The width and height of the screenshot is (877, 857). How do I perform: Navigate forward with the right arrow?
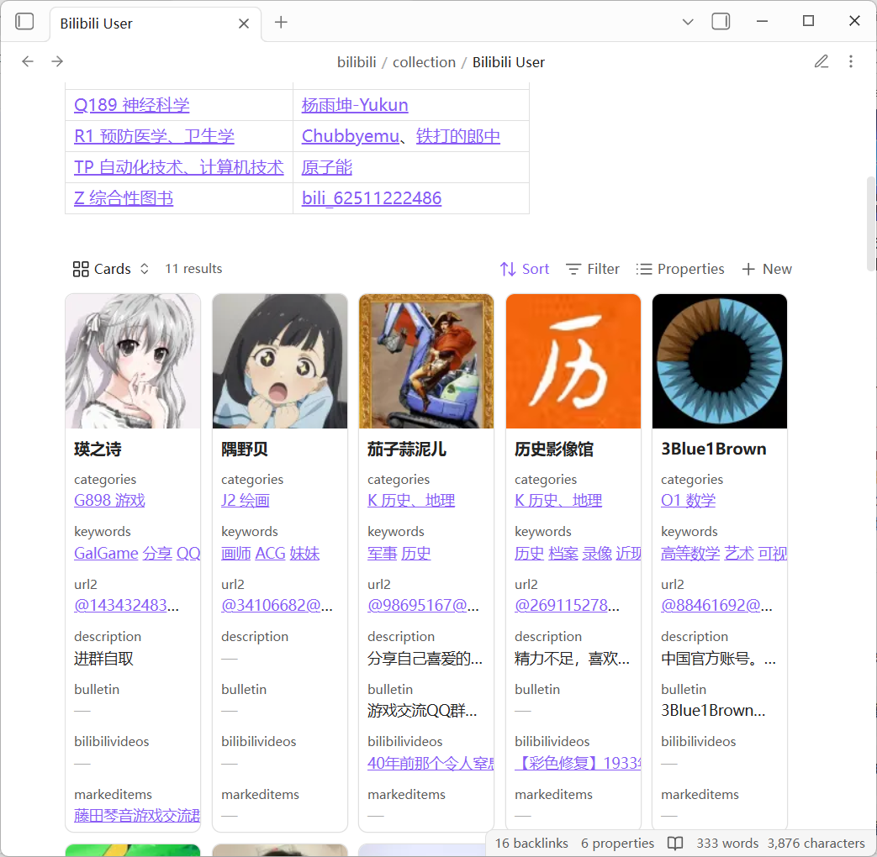tap(57, 61)
